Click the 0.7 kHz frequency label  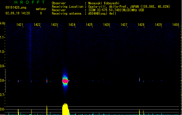tap(2, 95)
